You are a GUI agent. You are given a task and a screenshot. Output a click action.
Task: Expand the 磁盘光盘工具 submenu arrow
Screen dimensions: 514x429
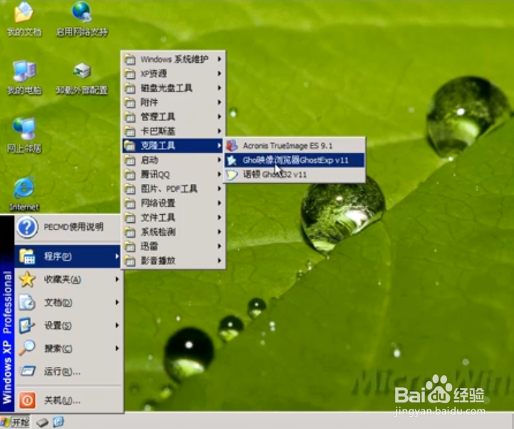pyautogui.click(x=220, y=88)
